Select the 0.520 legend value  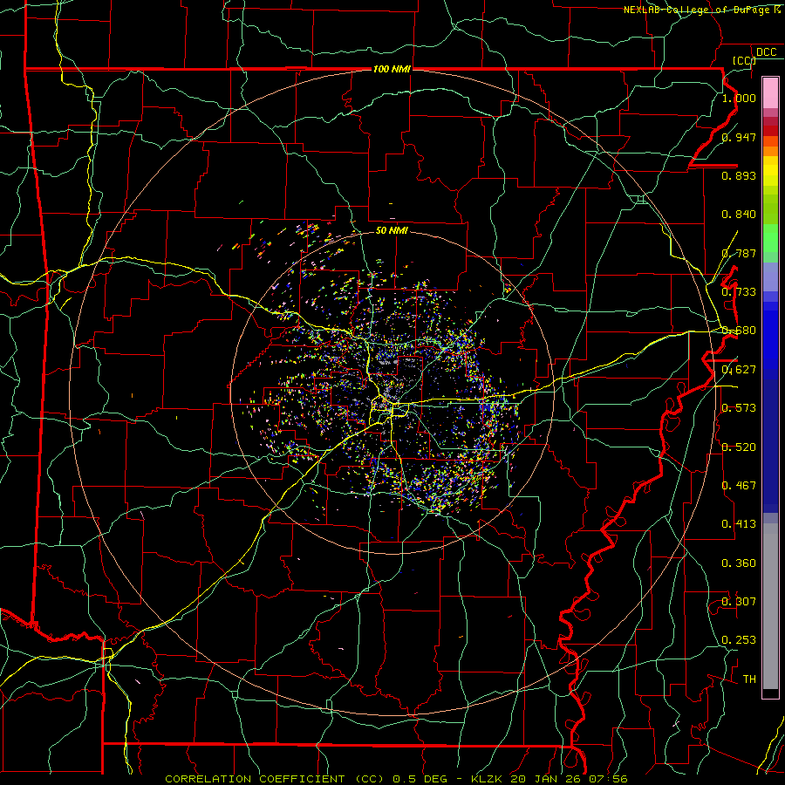(739, 447)
